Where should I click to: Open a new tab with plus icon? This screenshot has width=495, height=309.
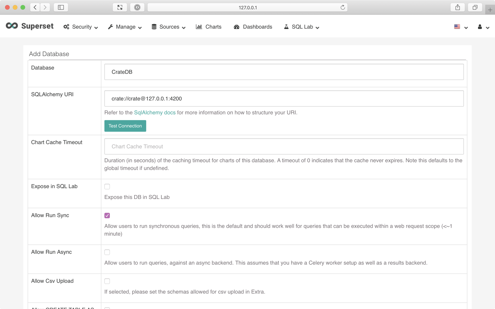pyautogui.click(x=490, y=10)
